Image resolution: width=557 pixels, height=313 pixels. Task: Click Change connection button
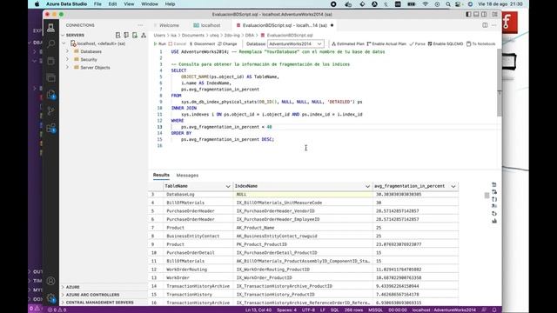pos(227,43)
